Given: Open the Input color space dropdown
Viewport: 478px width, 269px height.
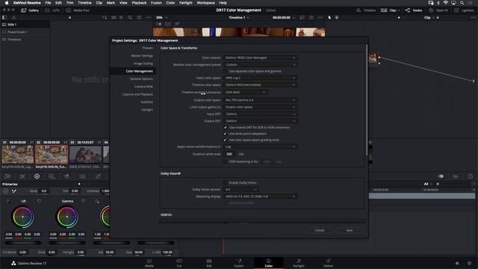Looking at the screenshot, I should click(261, 78).
